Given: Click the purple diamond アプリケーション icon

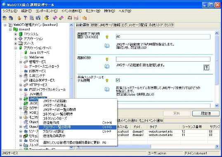Looking at the screenshot, I should click(x=21, y=39).
